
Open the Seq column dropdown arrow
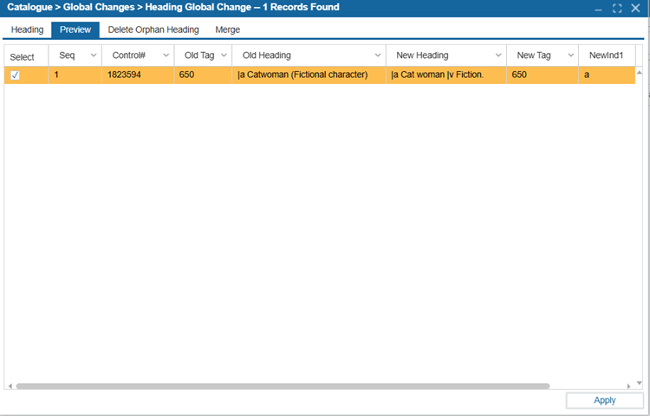coord(94,55)
